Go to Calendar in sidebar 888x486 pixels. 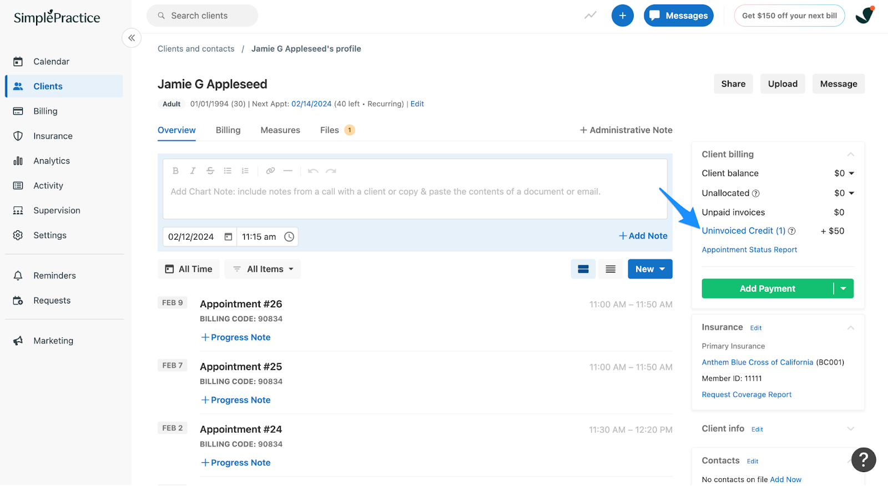(x=64, y=62)
